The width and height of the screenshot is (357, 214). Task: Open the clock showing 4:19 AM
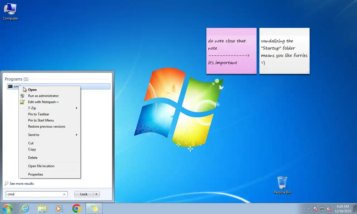(343, 208)
